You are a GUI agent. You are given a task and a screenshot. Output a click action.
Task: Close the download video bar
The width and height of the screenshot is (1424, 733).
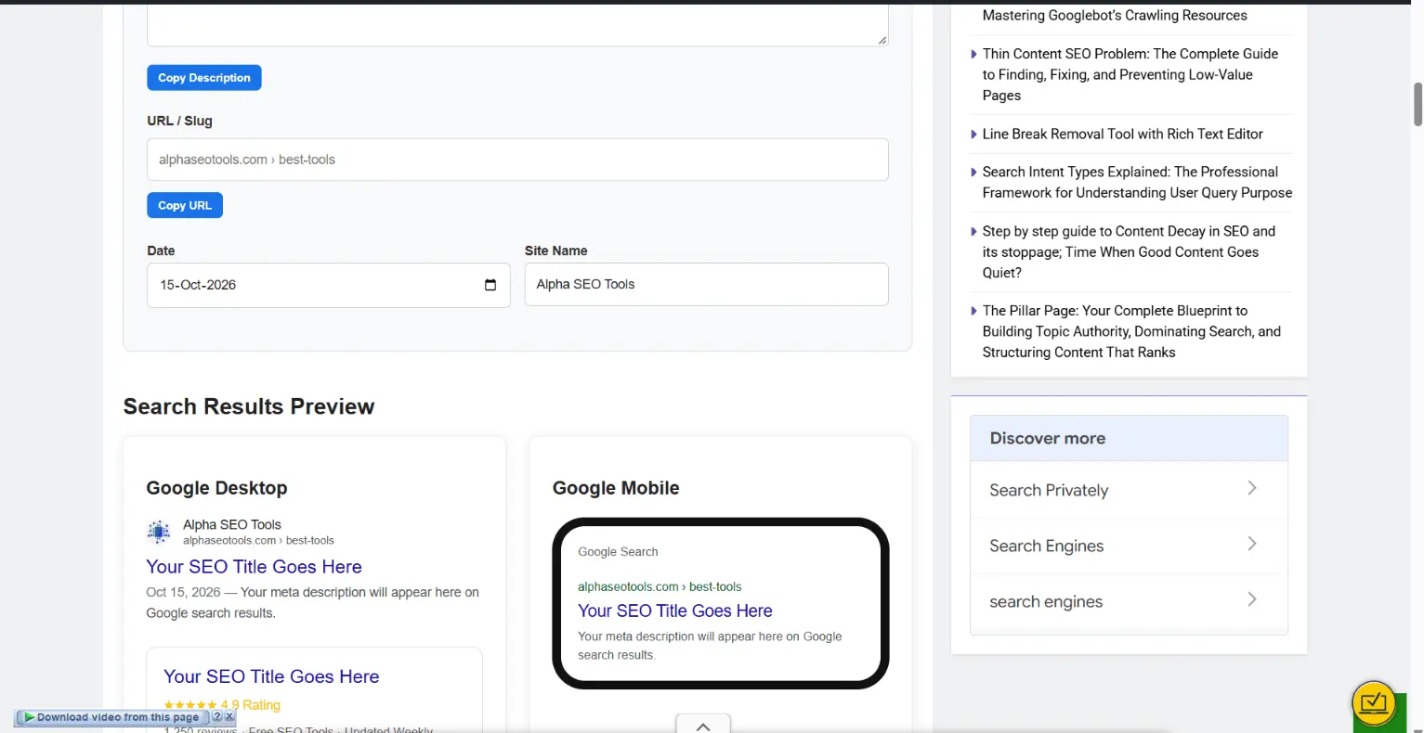229,717
